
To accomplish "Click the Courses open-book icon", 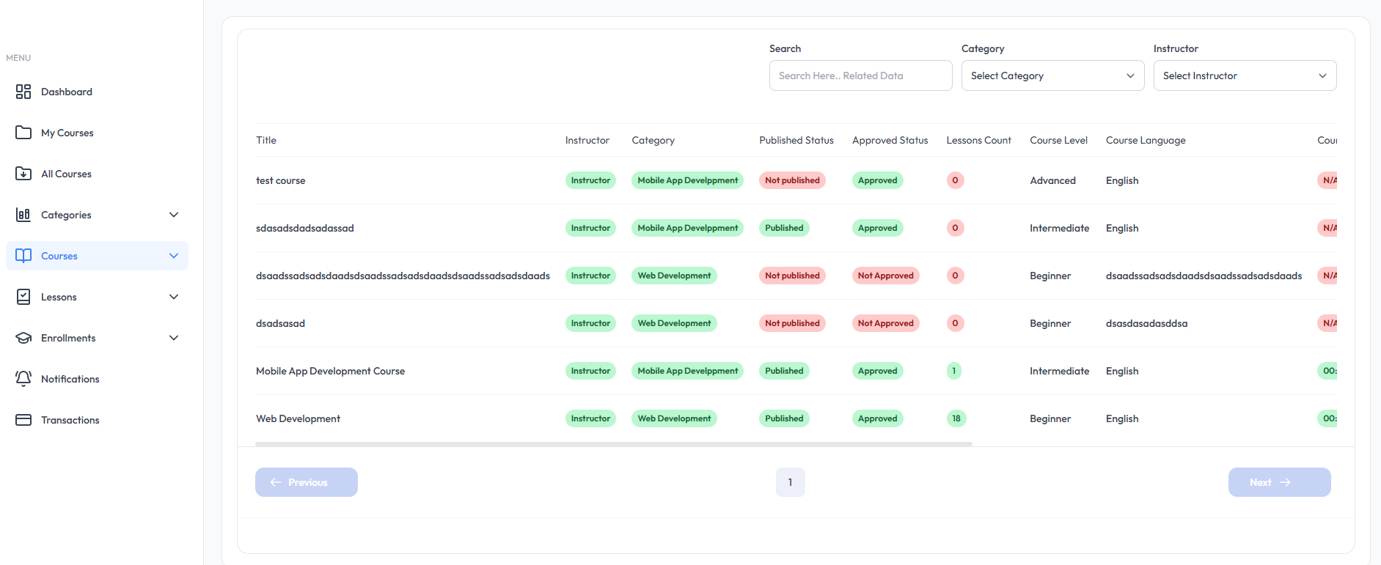I will [x=23, y=256].
